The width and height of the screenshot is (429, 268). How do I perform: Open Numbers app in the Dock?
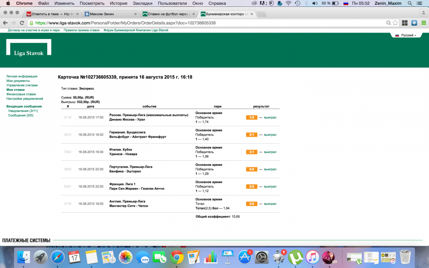pyautogui.click(x=211, y=257)
